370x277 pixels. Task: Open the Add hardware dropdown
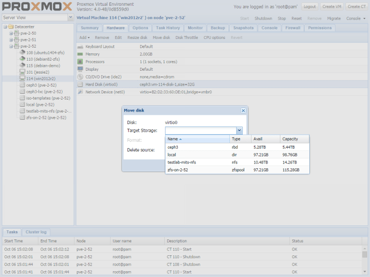pos(84,38)
